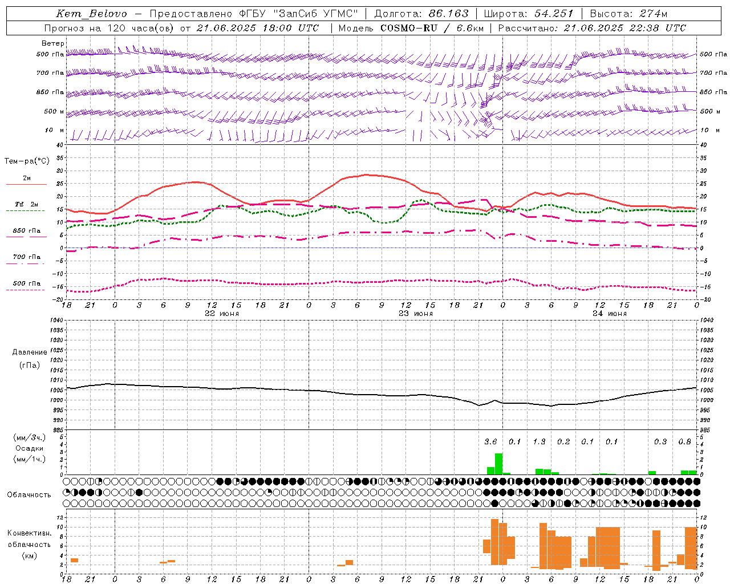Image resolution: width=730 pixels, height=584 pixels.
Task: Click the station name "Kem_Belovo"
Action: (92, 14)
